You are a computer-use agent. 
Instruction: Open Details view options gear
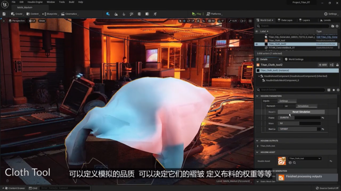pyautogui.click(x=338, y=90)
